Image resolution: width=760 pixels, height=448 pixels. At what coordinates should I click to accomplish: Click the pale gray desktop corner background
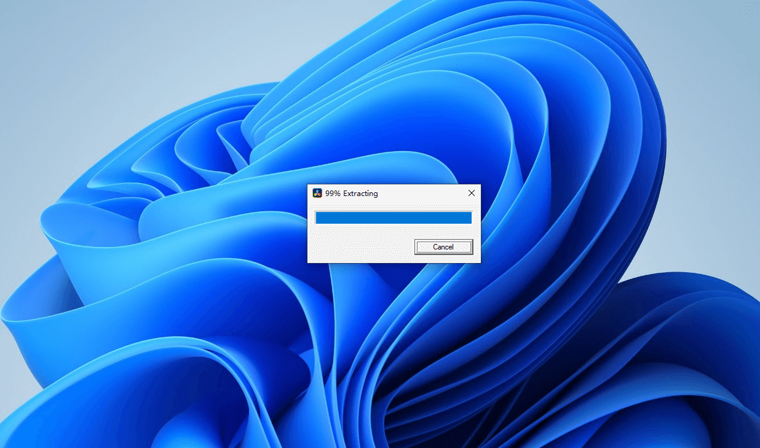click(37, 37)
